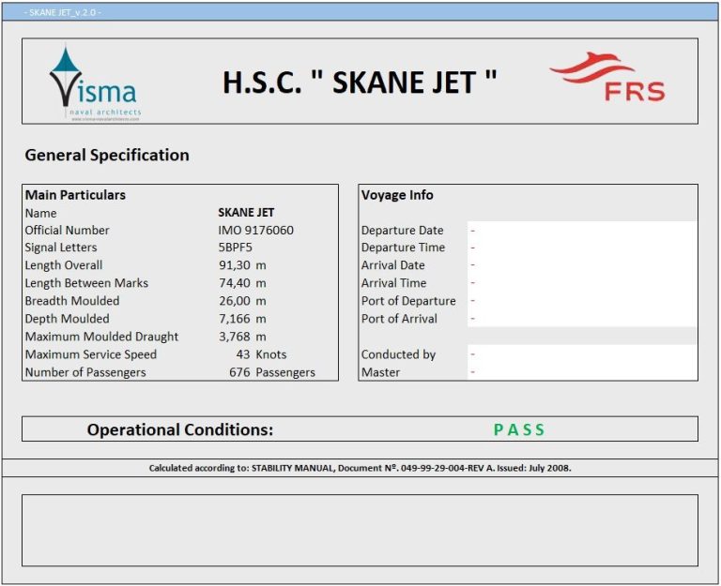Click the '91,30 m' length overall value
The width and height of the screenshot is (721, 586).
pyautogui.click(x=242, y=265)
